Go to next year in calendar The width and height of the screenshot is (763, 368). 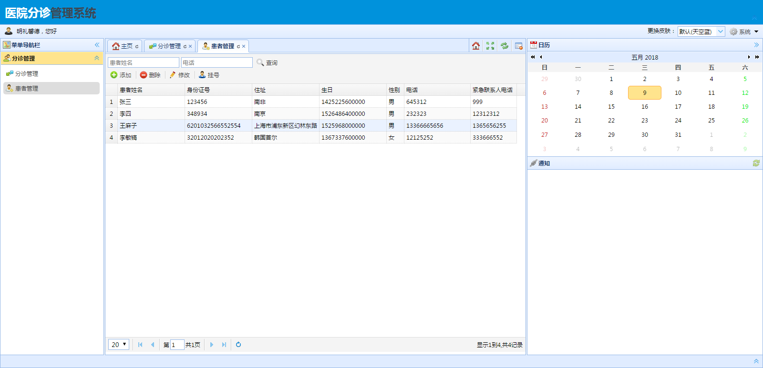tap(757, 57)
